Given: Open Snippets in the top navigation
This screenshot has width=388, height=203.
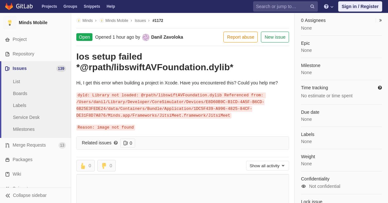Looking at the screenshot, I should [x=92, y=6].
